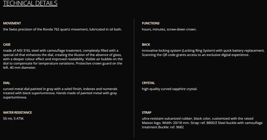
Task: Click the Locking Ring System description line
Action: [203, 50]
